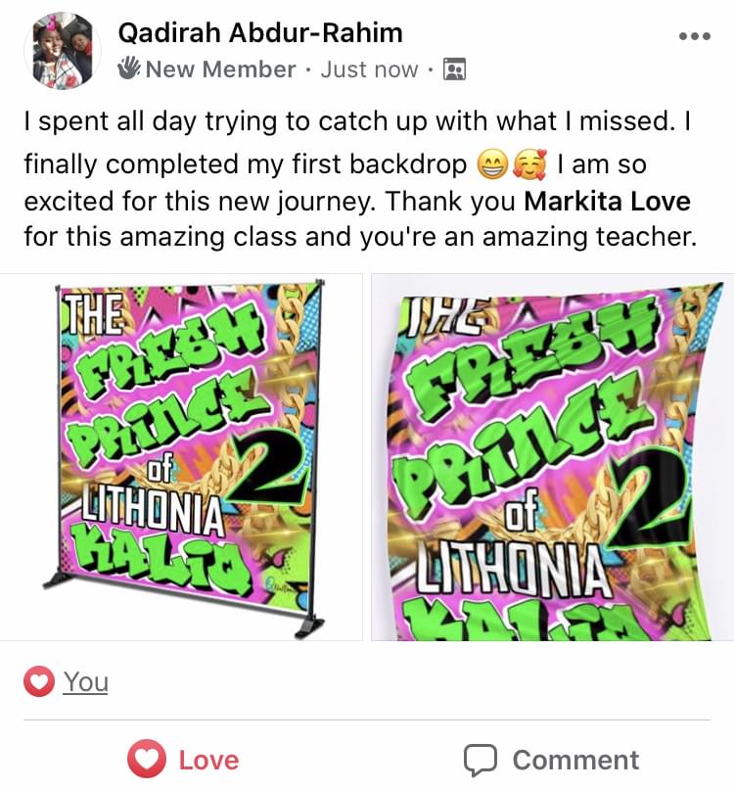Viewport: 734px width, 789px height.
Task: Open the draped fabric backdrop photo
Action: coord(552,457)
